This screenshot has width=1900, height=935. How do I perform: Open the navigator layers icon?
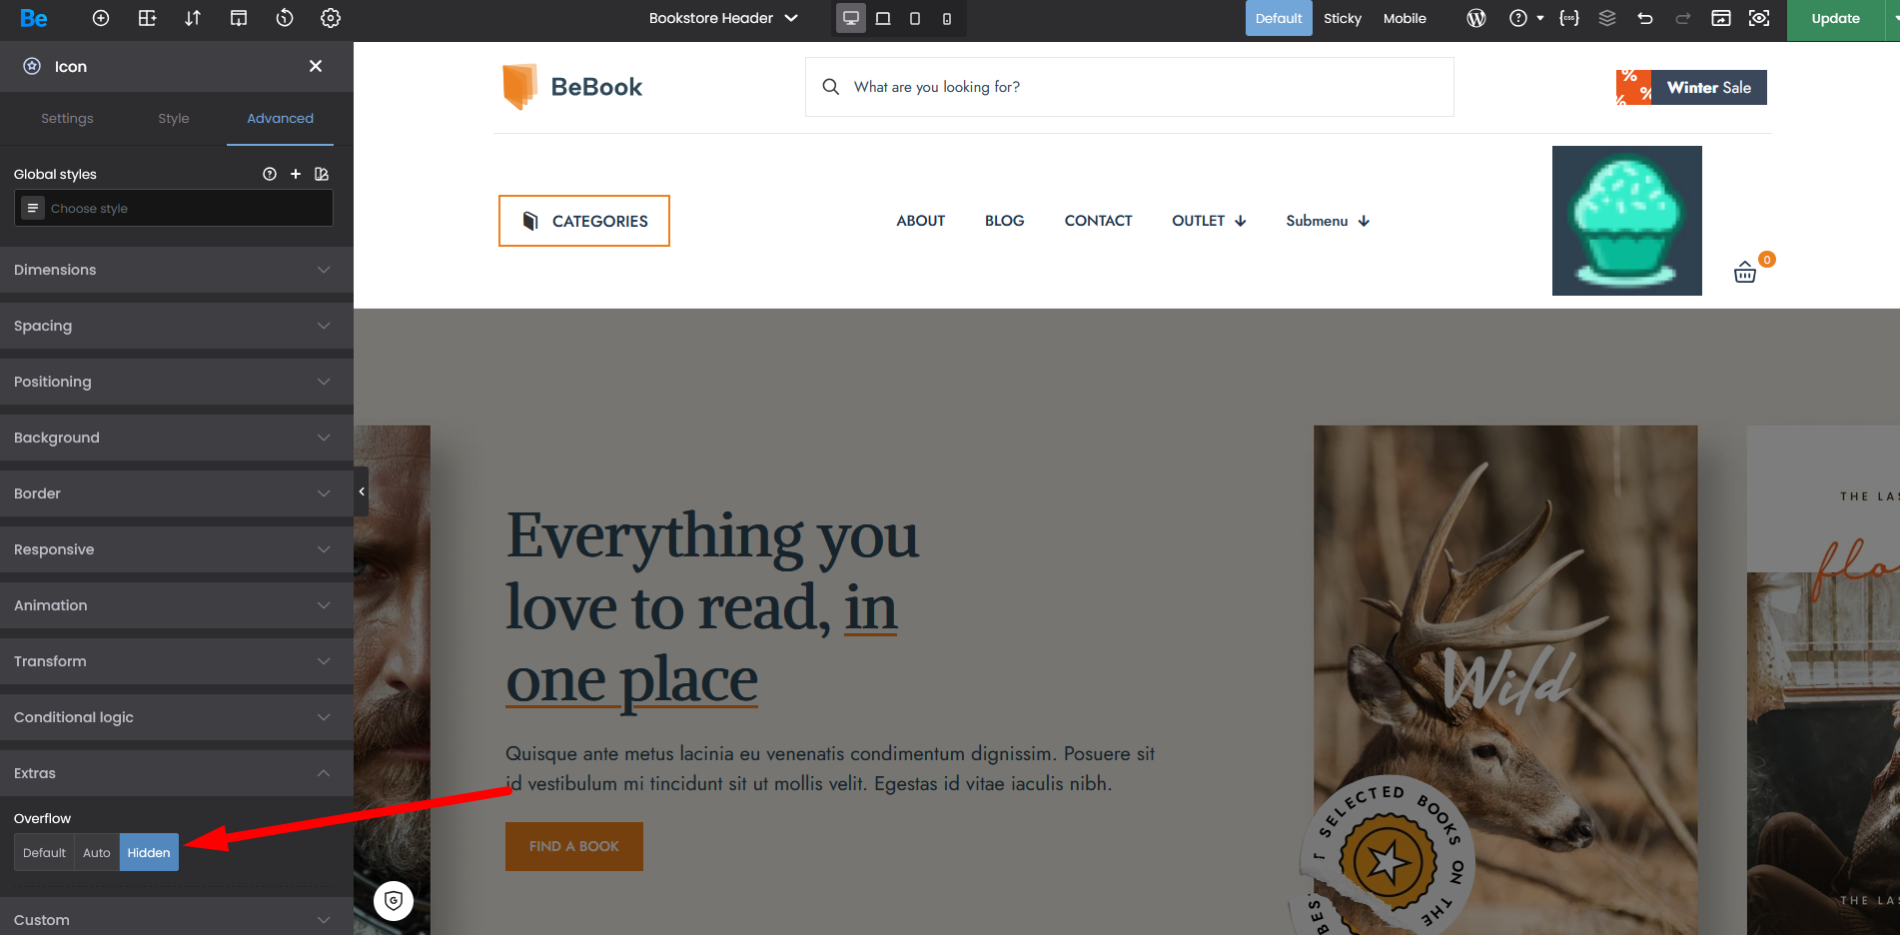coord(1607,18)
